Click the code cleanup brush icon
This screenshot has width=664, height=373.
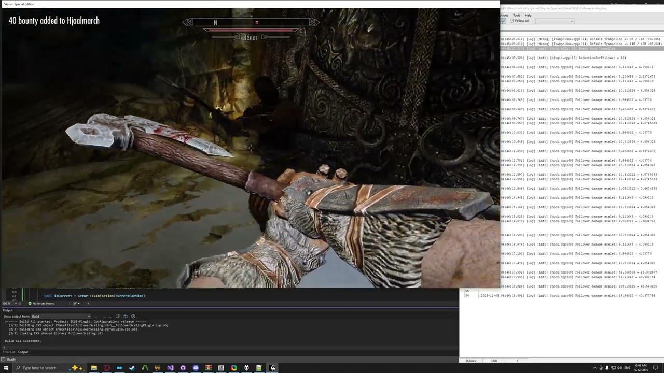(75, 303)
